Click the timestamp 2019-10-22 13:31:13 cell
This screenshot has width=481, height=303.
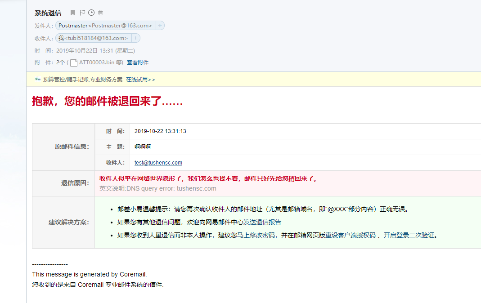[x=160, y=131]
